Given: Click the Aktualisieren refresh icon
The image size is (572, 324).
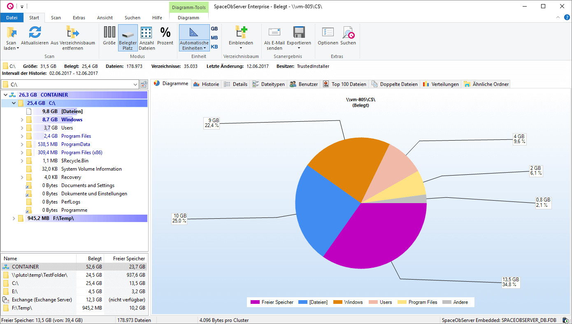Looking at the screenshot, I should tap(35, 32).
